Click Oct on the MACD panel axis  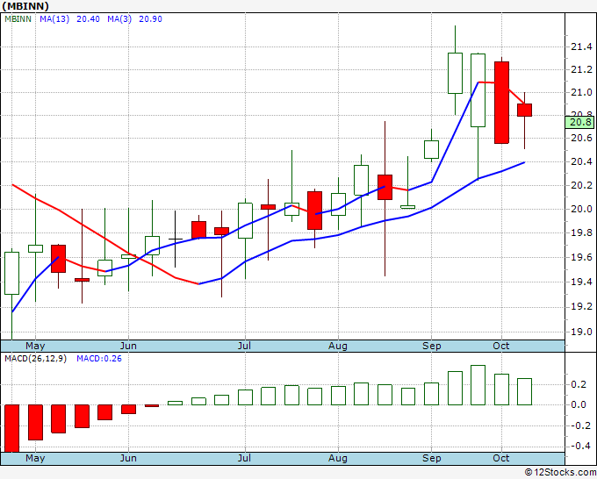501,458
